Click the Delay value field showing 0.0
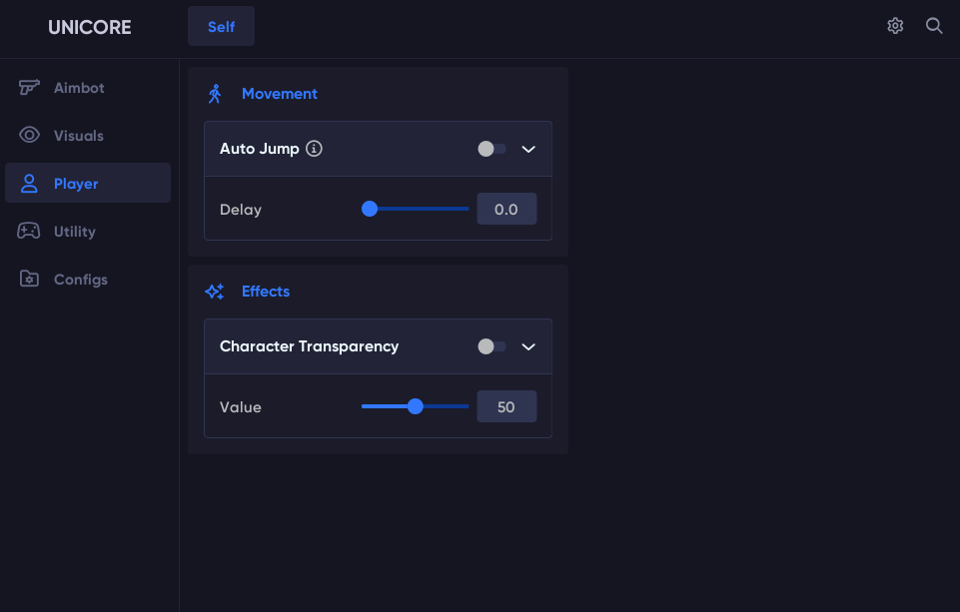Screen dimensions: 960x612 [506, 209]
